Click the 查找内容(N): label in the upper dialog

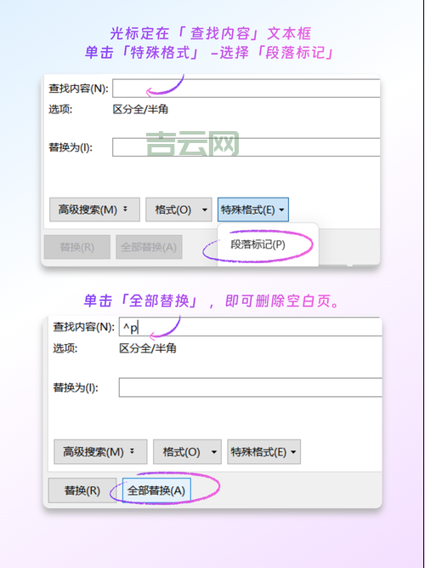[78, 89]
